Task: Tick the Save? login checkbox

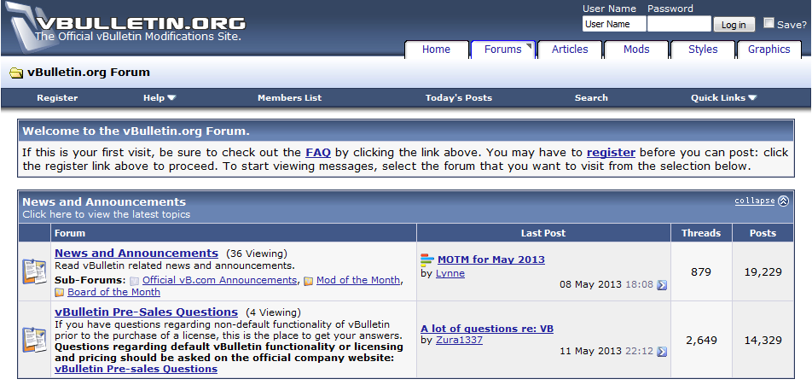Action: click(769, 23)
